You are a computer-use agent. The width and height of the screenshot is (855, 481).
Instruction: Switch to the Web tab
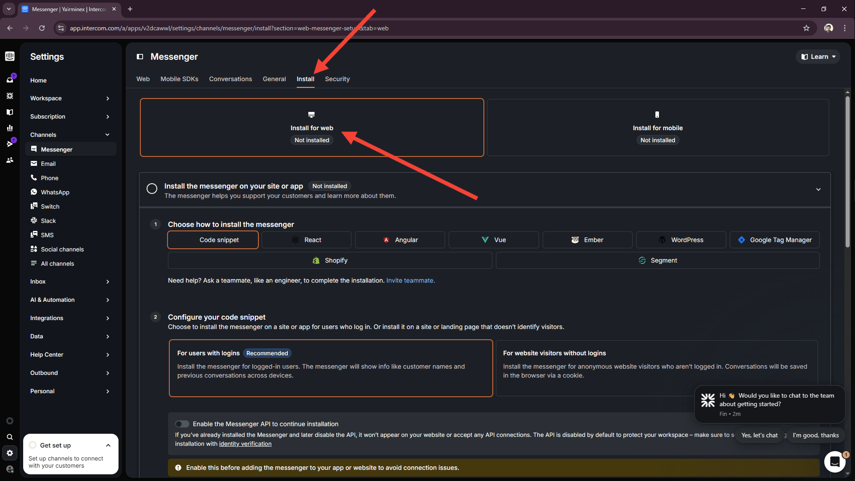click(x=143, y=79)
